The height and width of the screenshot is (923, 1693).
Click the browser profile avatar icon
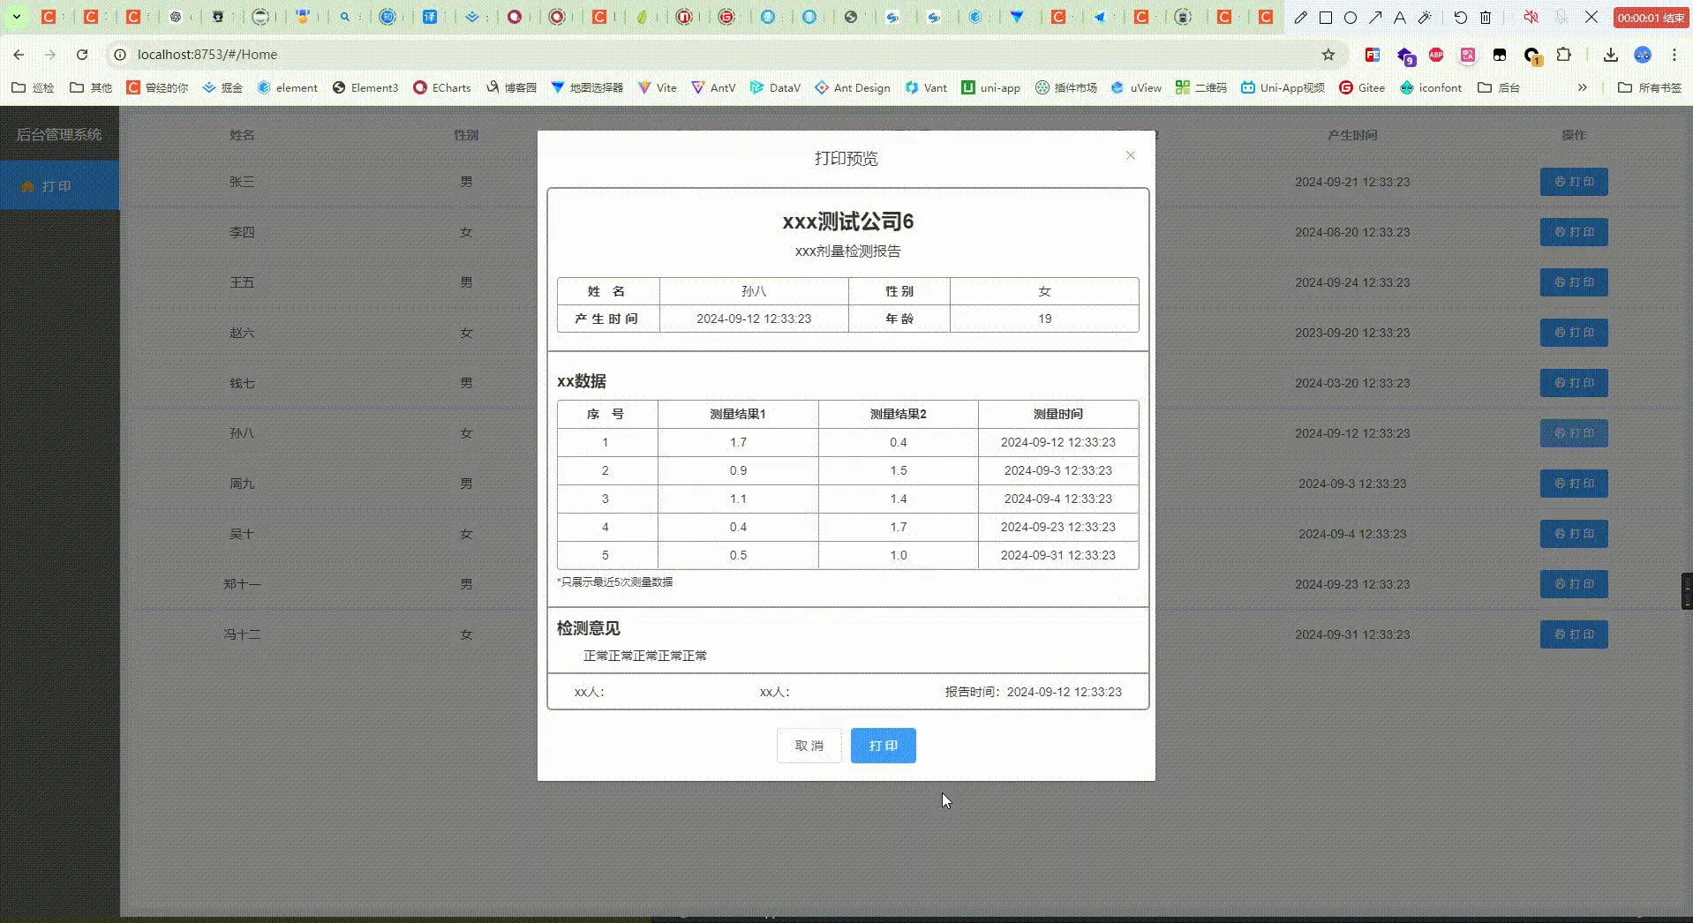pos(1642,55)
